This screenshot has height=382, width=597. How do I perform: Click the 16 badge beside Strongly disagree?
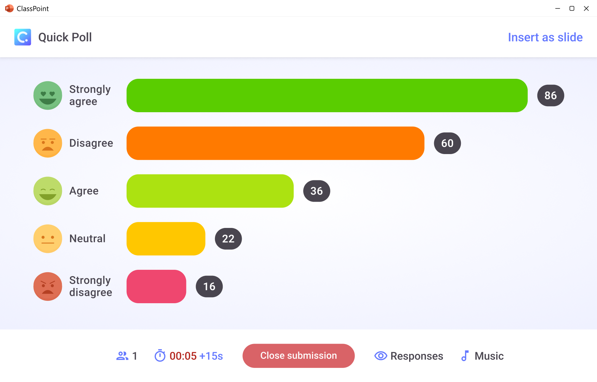[209, 286]
